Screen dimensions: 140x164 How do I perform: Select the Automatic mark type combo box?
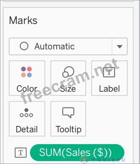(x=68, y=46)
